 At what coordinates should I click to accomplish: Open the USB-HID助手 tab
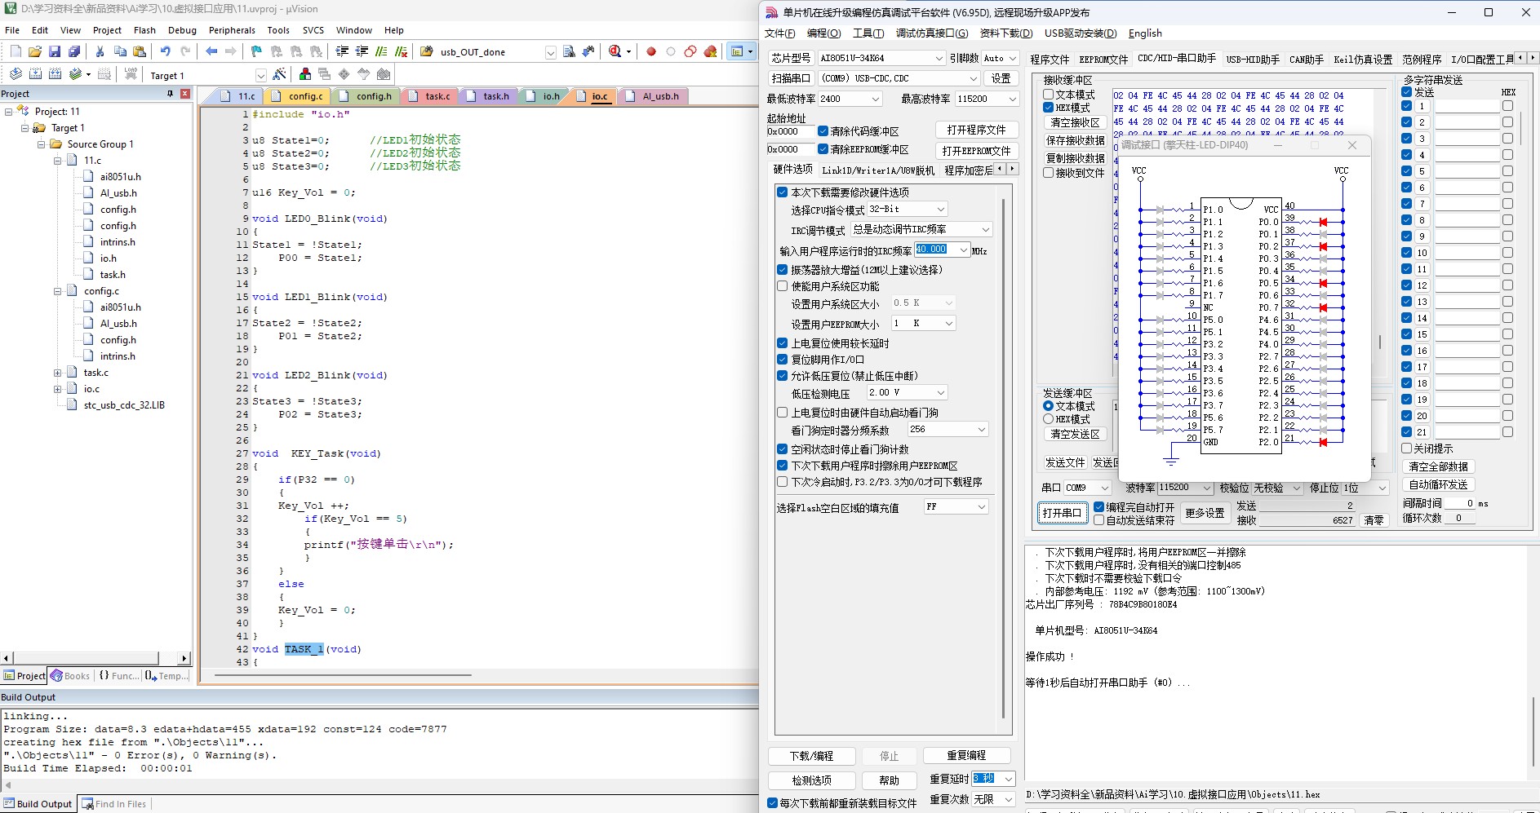pyautogui.click(x=1253, y=60)
